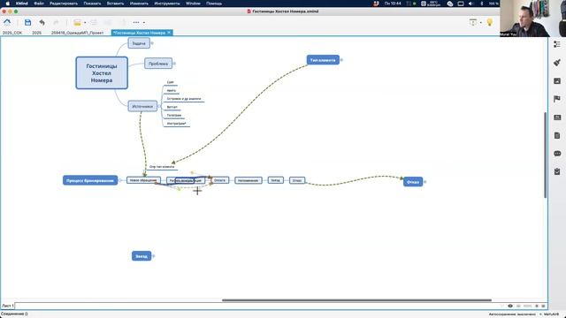Open the Лист 1 sheet tab
This screenshot has width=566, height=318.
(x=8, y=306)
